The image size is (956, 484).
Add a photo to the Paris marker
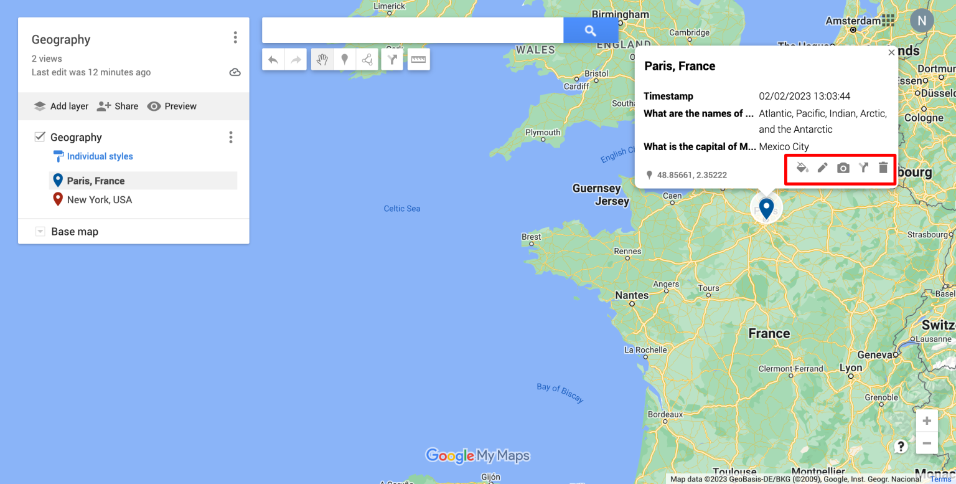point(843,167)
